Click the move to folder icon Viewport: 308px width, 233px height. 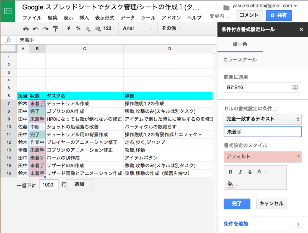pyautogui.click(x=226, y=8)
